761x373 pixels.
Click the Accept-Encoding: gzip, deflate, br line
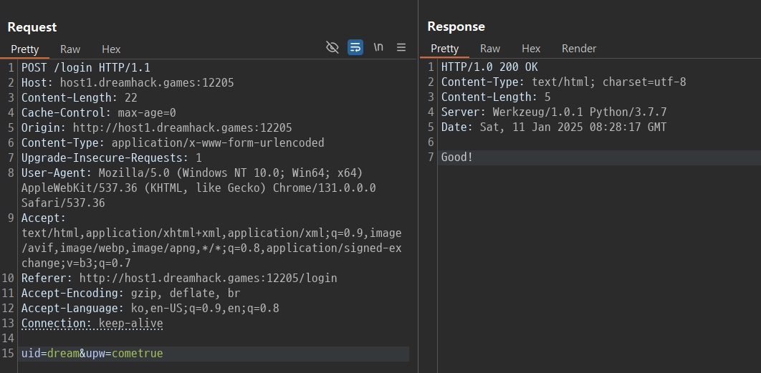(x=131, y=293)
